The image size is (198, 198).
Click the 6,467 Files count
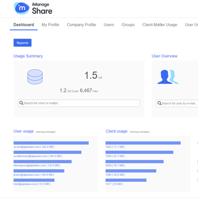(89, 91)
